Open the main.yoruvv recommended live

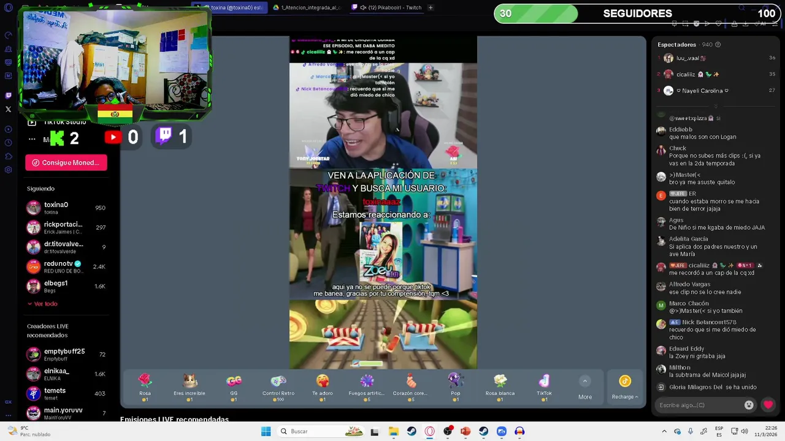[66, 413]
